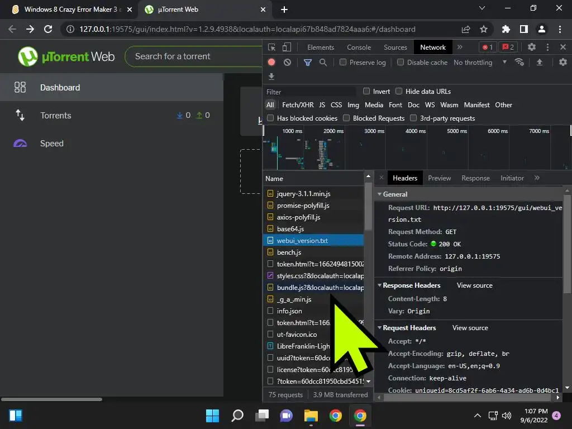Click the taskbar Task View icon
This screenshot has height=429, width=572.
point(261,416)
